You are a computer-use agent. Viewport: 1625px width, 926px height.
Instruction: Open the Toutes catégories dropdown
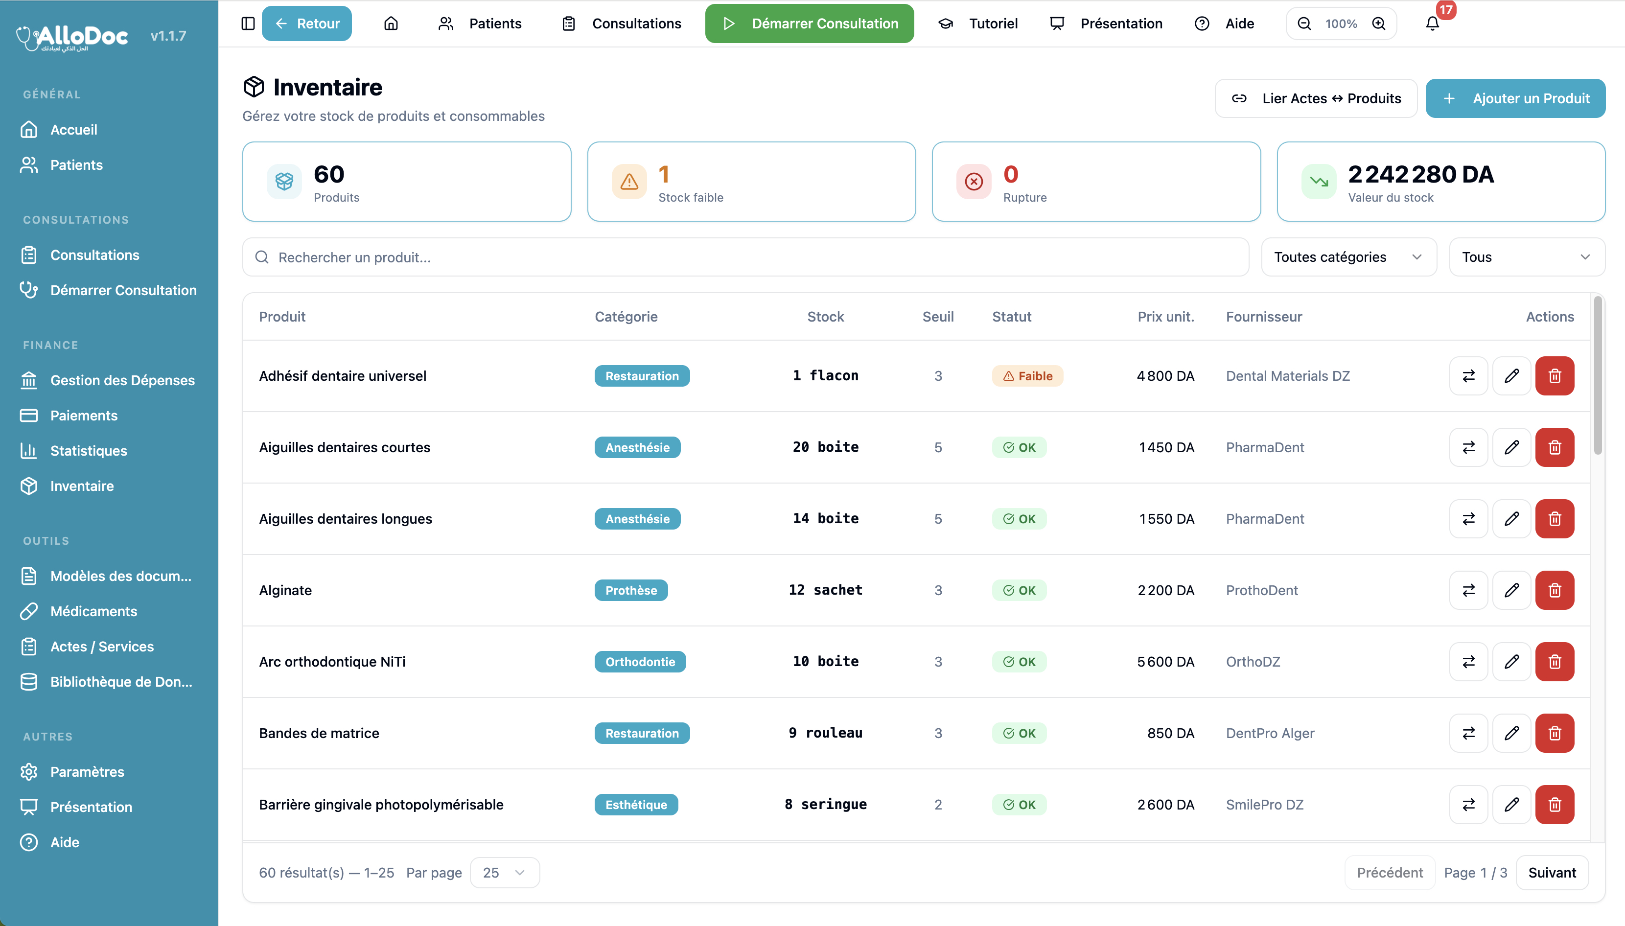tap(1348, 257)
